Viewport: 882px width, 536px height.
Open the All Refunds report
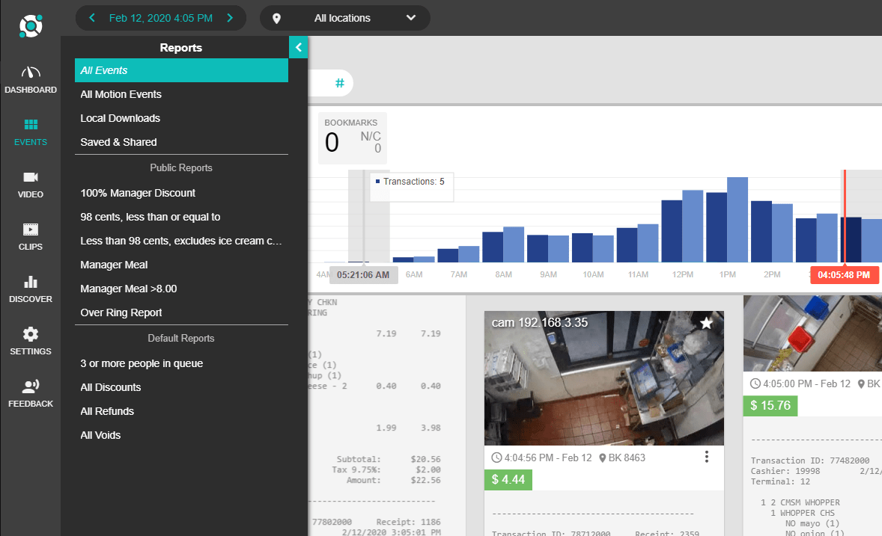click(181, 411)
